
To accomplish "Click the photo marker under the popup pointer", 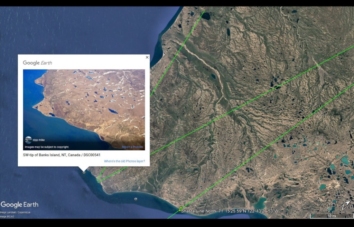I will pyautogui.click(x=84, y=172).
